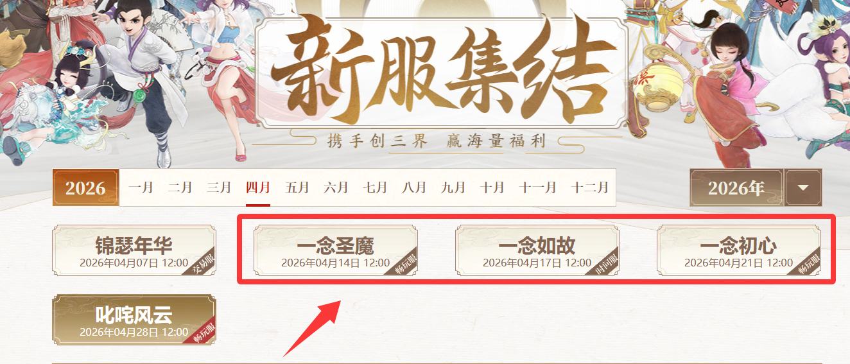The image size is (850, 364).
Task: Switch to the 九月 tab
Action: [x=453, y=187]
